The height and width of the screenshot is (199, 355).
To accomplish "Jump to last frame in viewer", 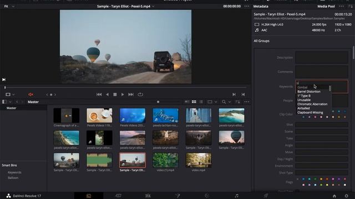I will coord(131,95).
